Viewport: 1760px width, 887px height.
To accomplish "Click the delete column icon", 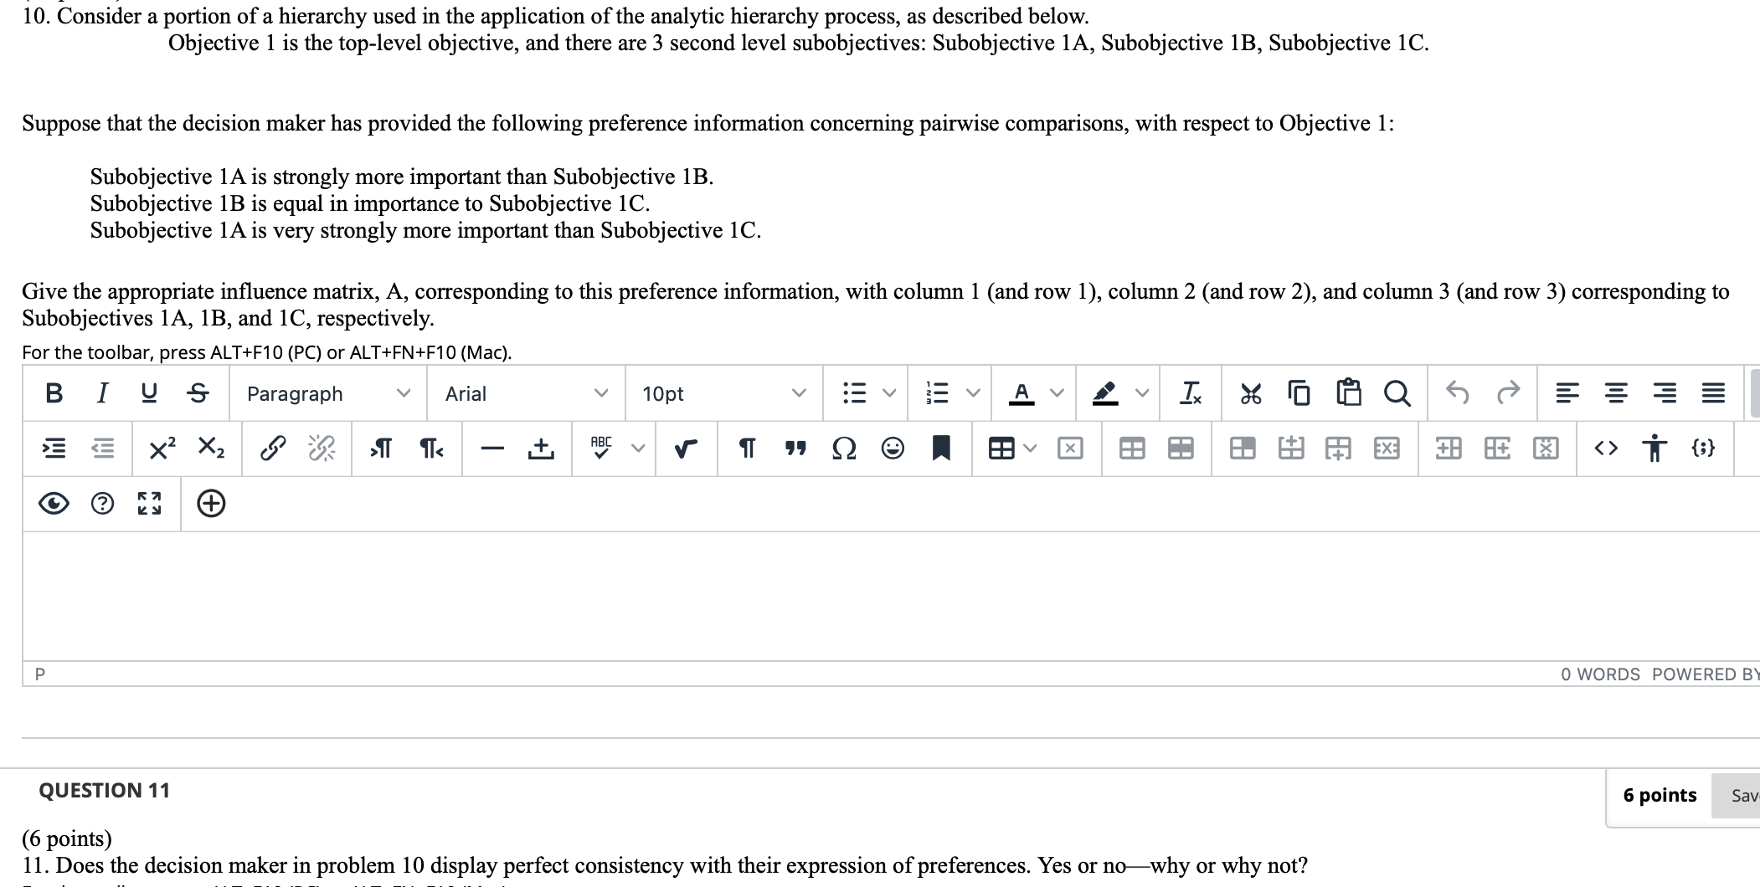I will coord(1546,449).
